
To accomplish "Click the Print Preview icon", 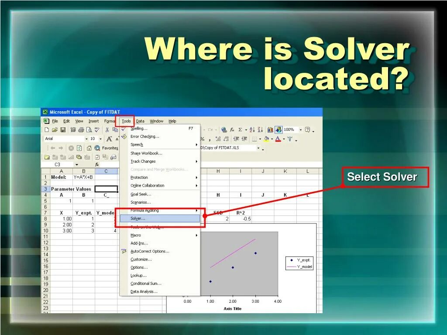I will [x=89, y=130].
